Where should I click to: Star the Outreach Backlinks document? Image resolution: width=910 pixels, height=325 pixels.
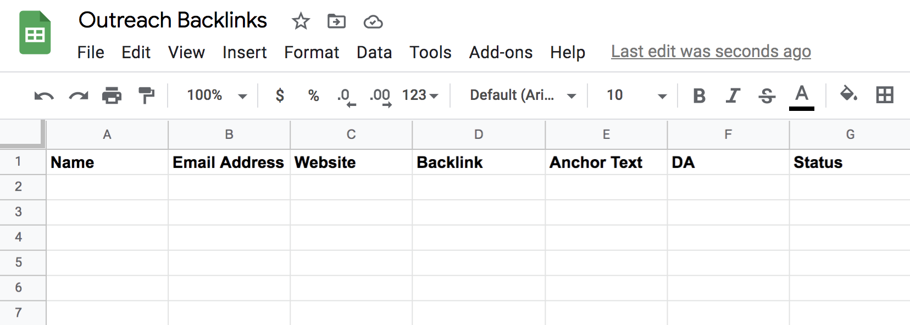tap(301, 21)
